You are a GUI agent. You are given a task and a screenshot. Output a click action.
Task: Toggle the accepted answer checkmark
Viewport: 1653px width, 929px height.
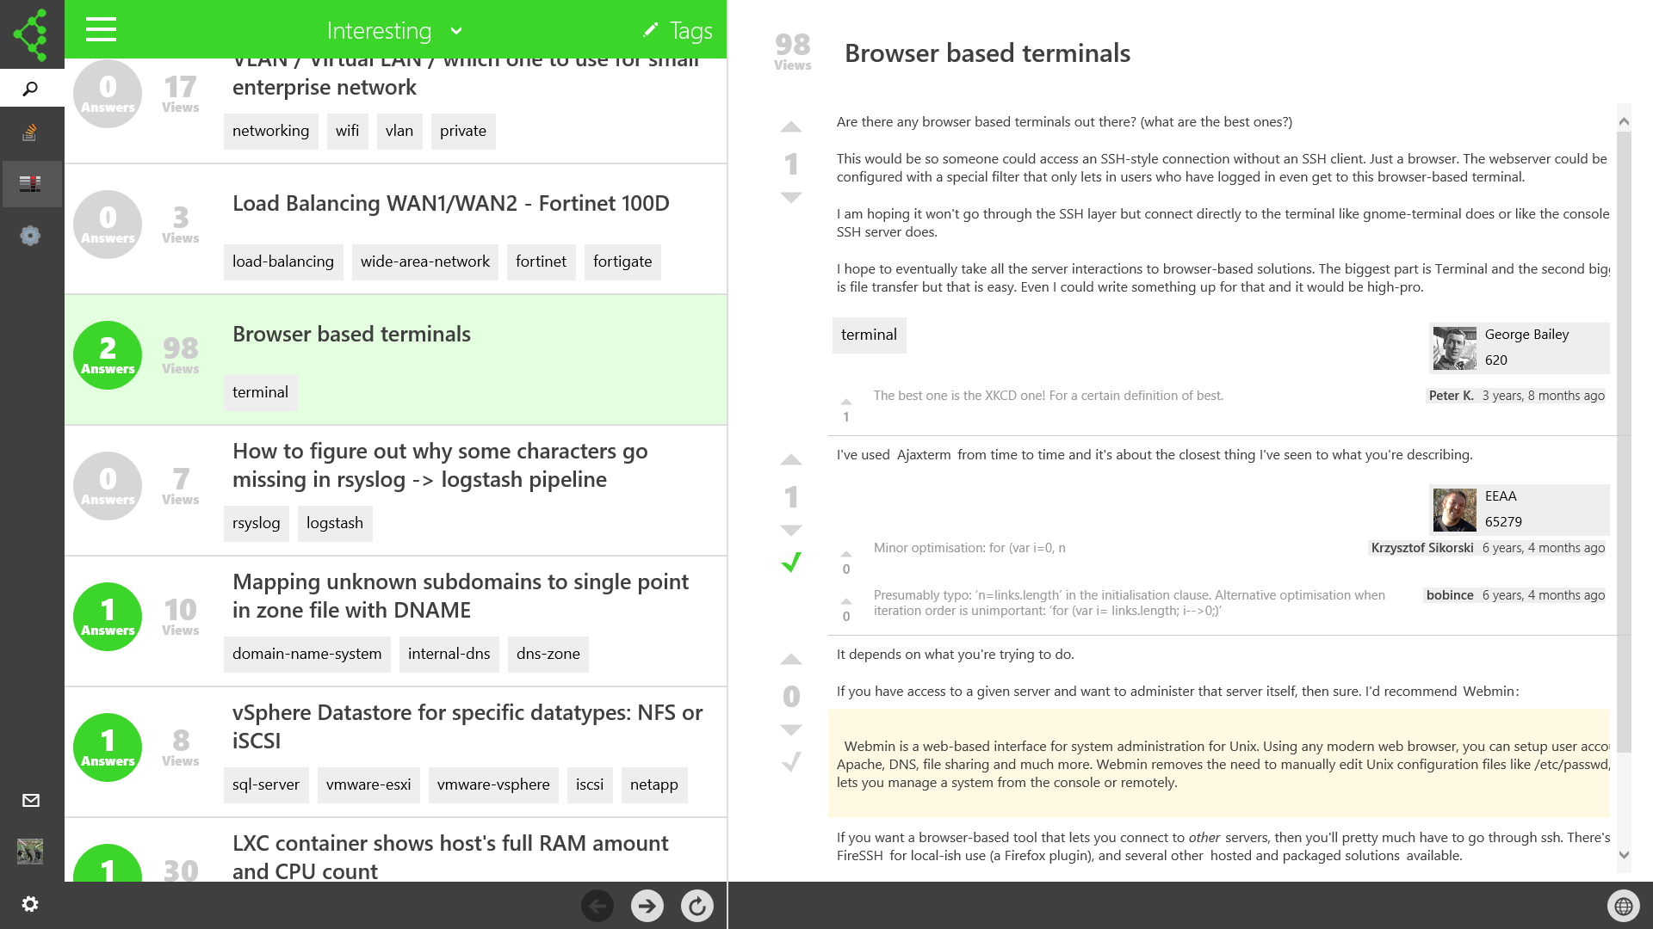pos(791,563)
